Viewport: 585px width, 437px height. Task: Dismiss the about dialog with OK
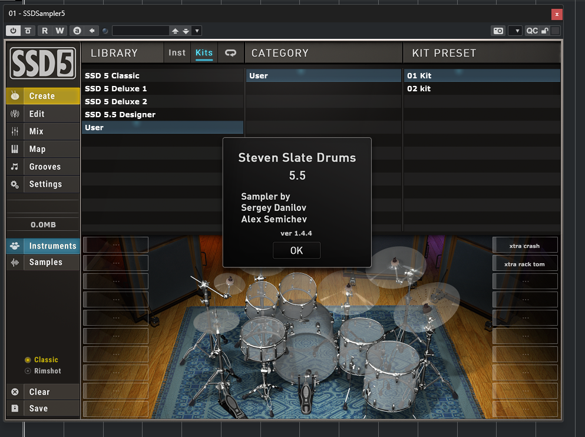pos(296,250)
